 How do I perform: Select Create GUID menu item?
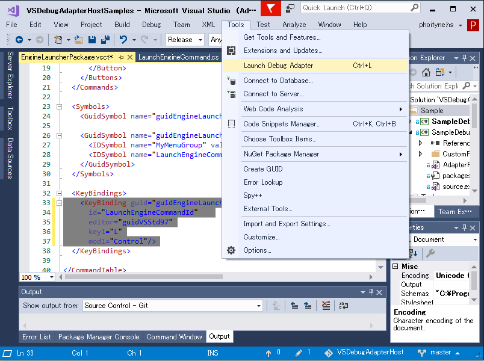315,169
